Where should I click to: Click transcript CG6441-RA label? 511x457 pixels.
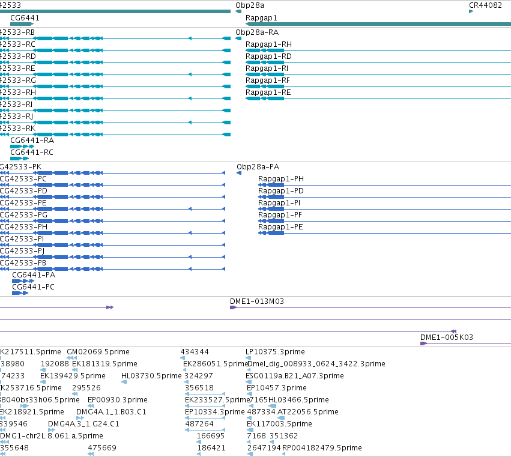(x=32, y=141)
